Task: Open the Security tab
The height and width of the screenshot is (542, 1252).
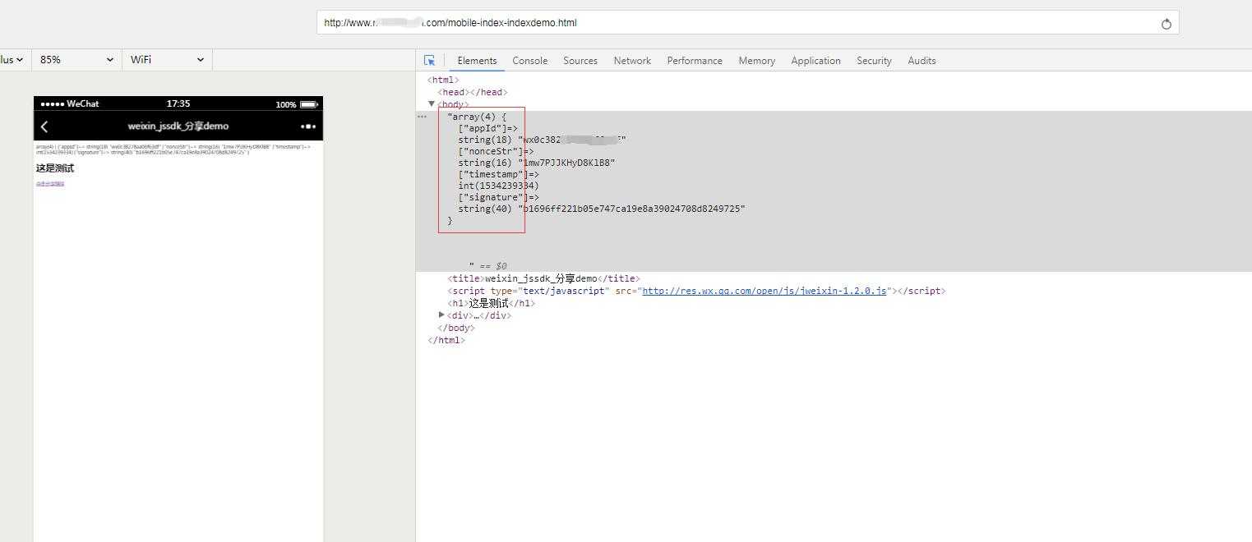Action: pos(874,61)
